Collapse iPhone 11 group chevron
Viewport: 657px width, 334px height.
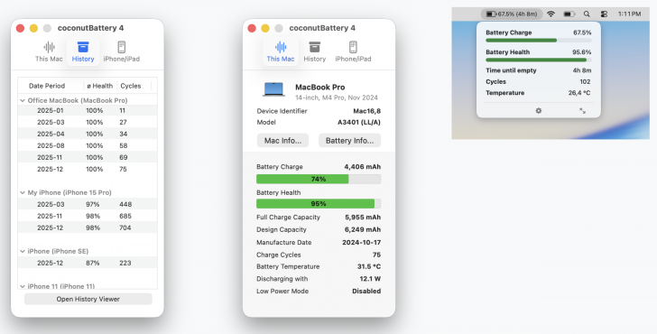pos(23,286)
